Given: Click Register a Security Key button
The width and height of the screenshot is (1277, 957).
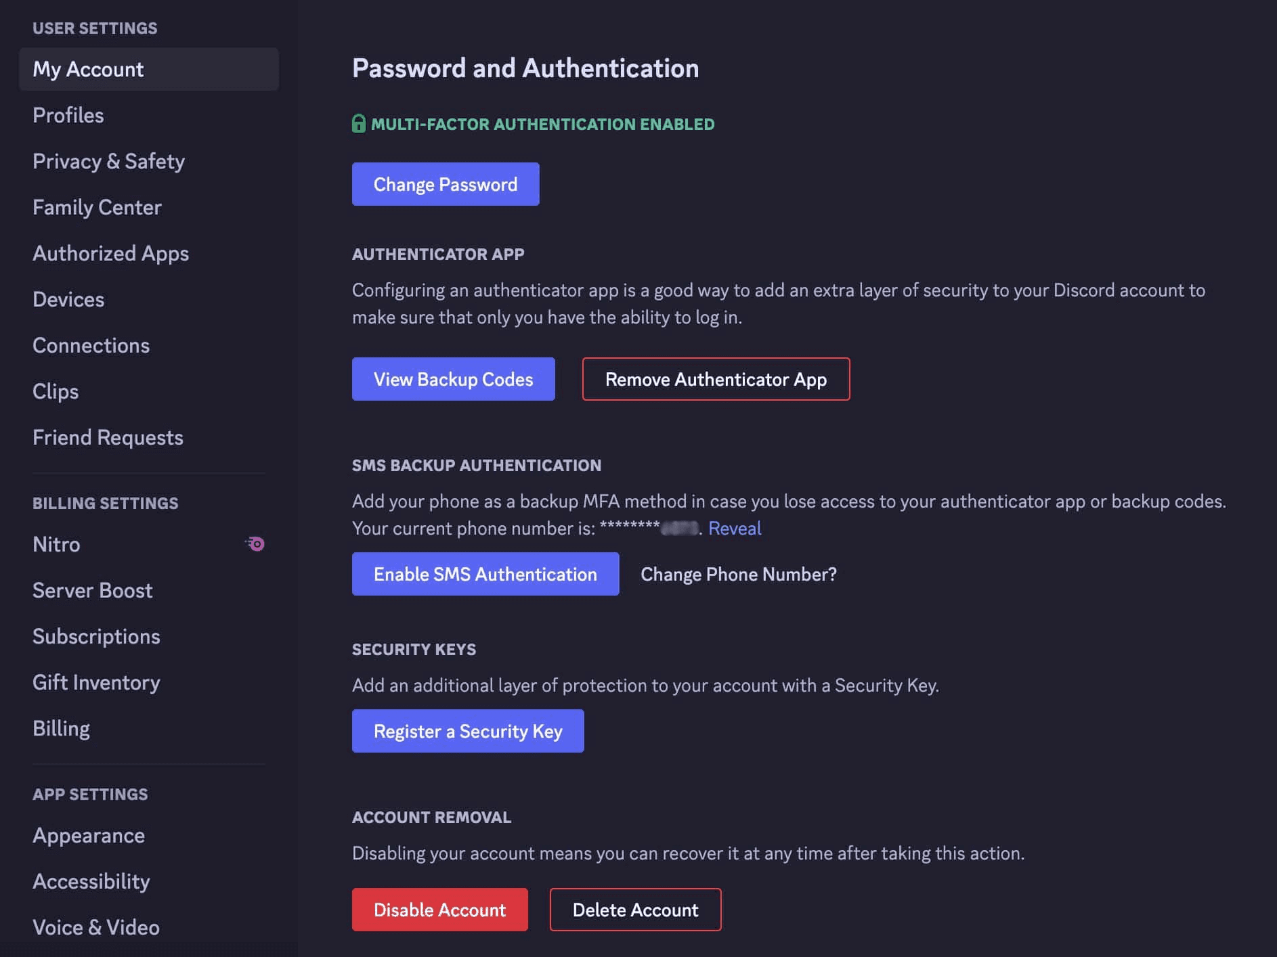Looking at the screenshot, I should click(468, 731).
